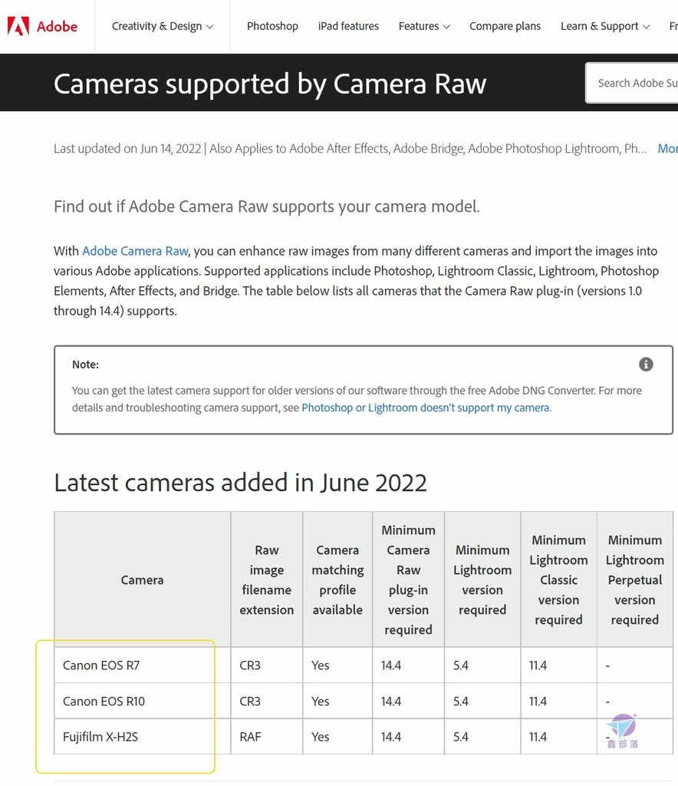Click the 'Cameras supported by Camera Raw' title

[270, 83]
